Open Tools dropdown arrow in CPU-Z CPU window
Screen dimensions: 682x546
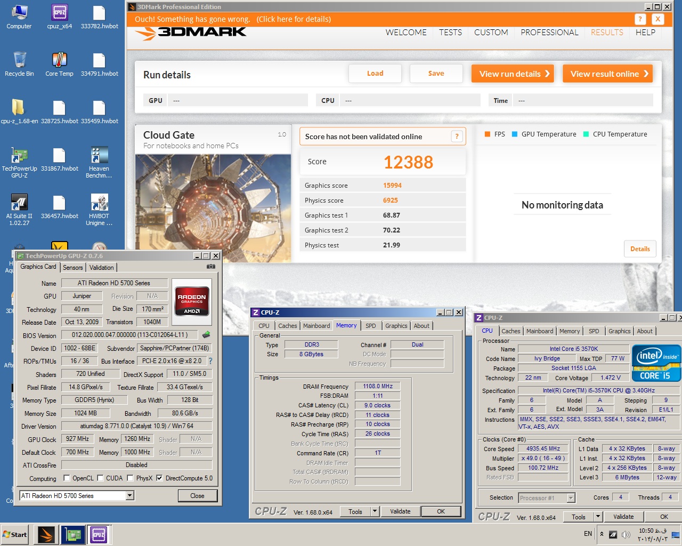coord(598,517)
